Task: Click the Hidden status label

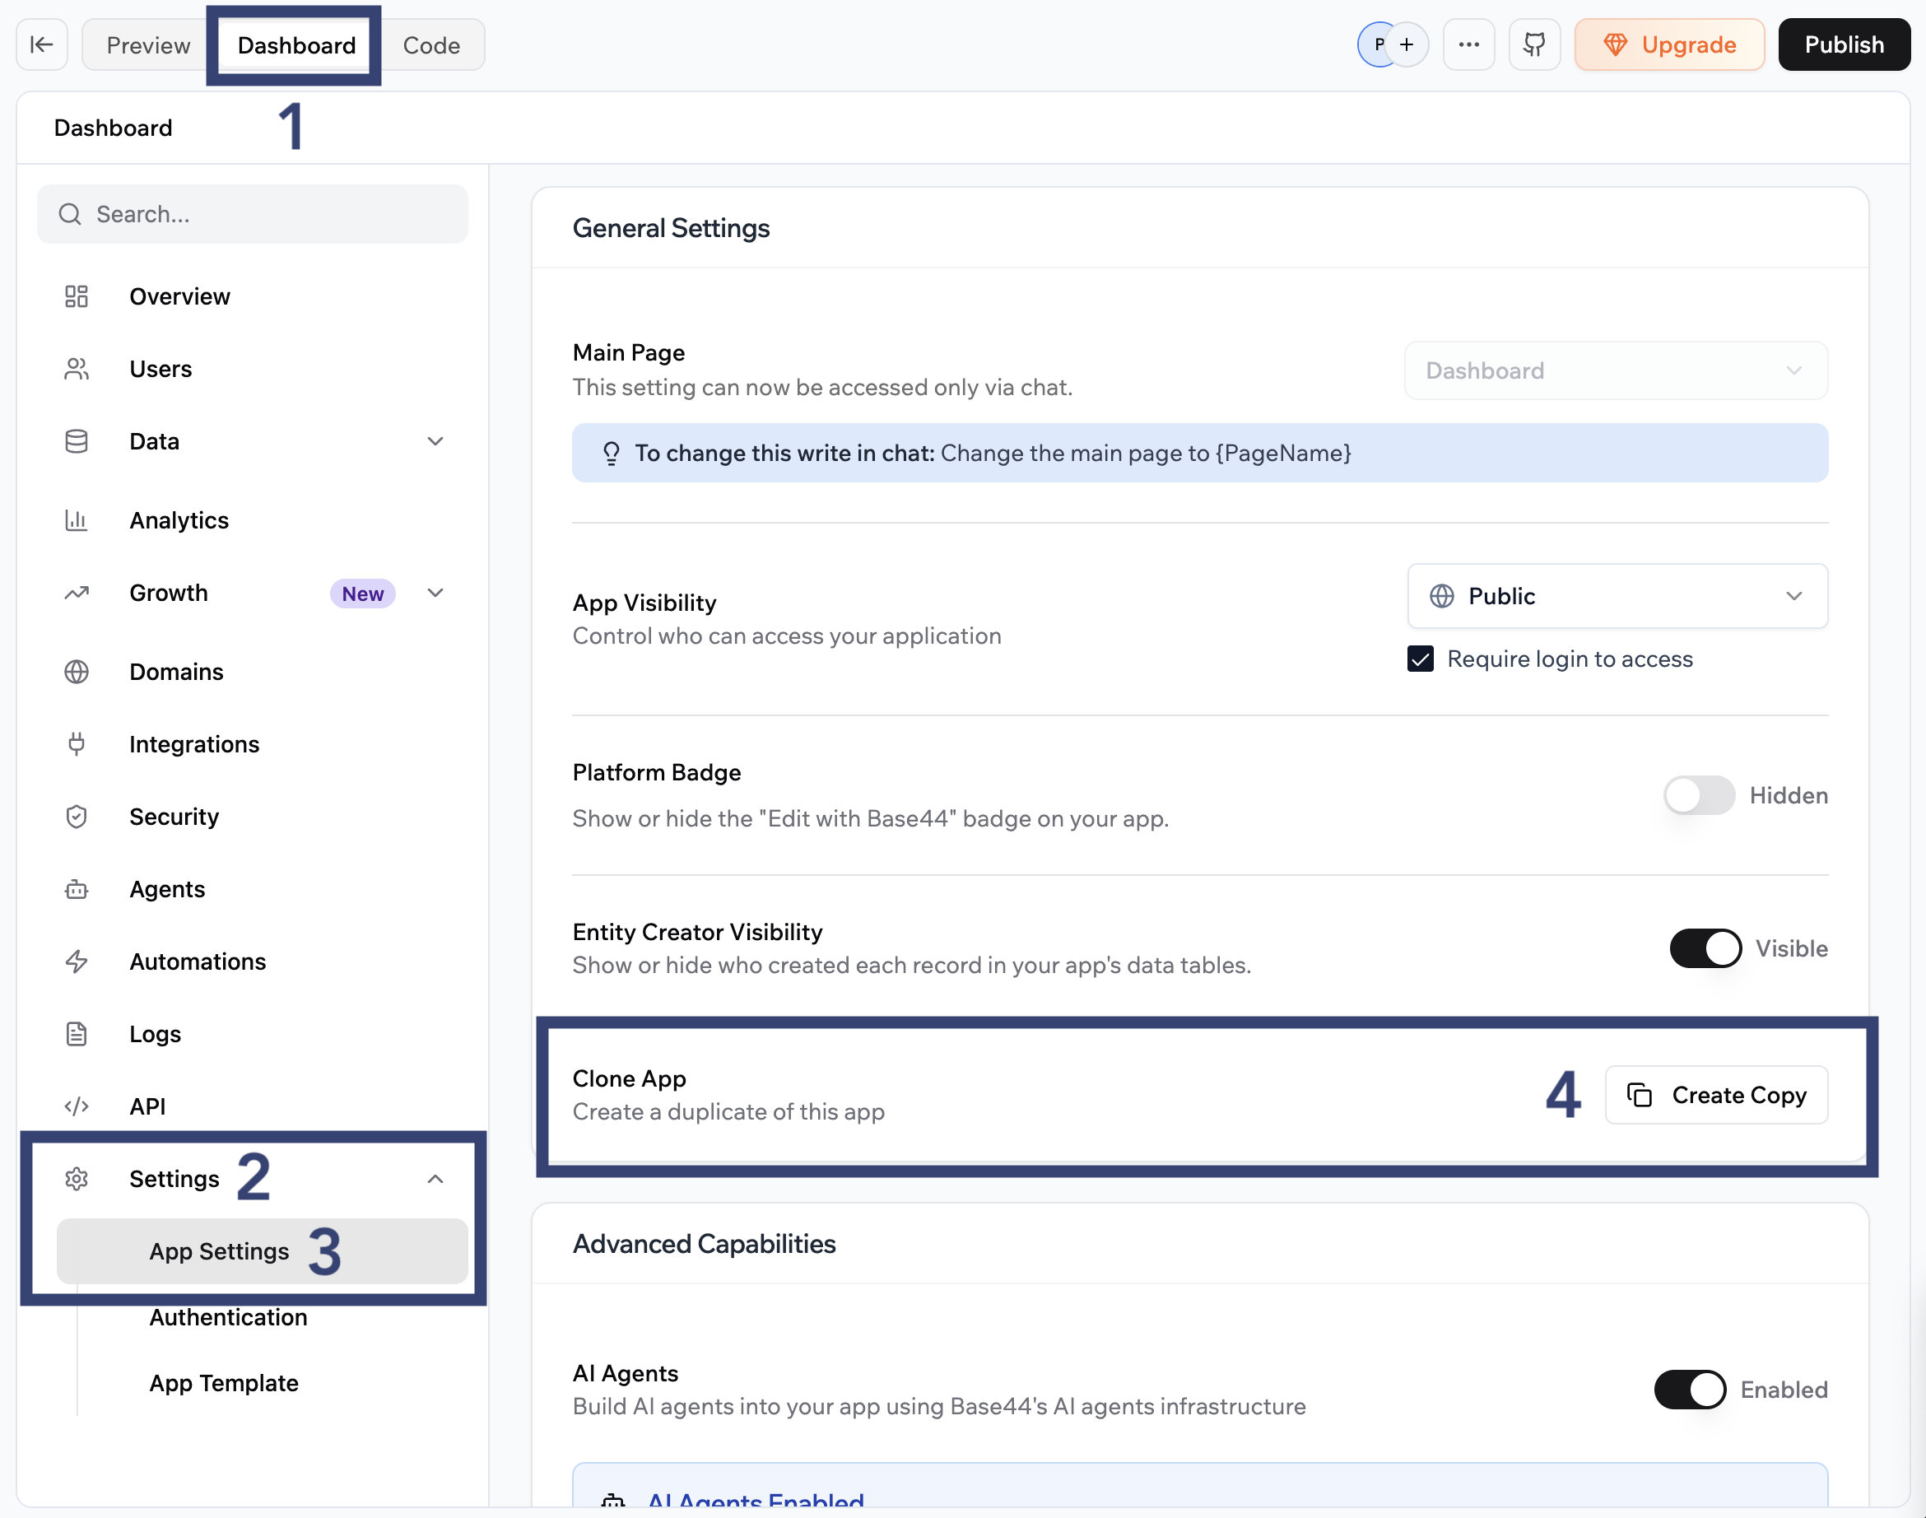Action: 1789,795
